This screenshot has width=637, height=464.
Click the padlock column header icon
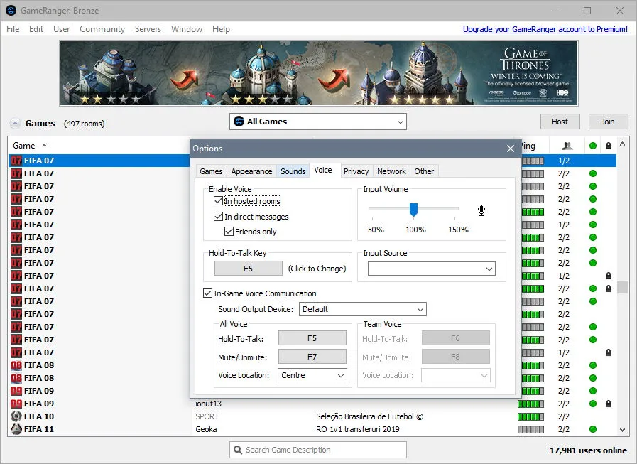click(608, 146)
